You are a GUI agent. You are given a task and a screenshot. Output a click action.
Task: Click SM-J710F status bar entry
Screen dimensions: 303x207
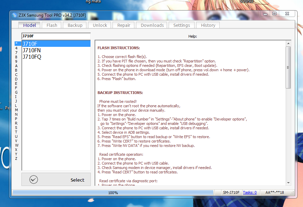click(x=231, y=192)
